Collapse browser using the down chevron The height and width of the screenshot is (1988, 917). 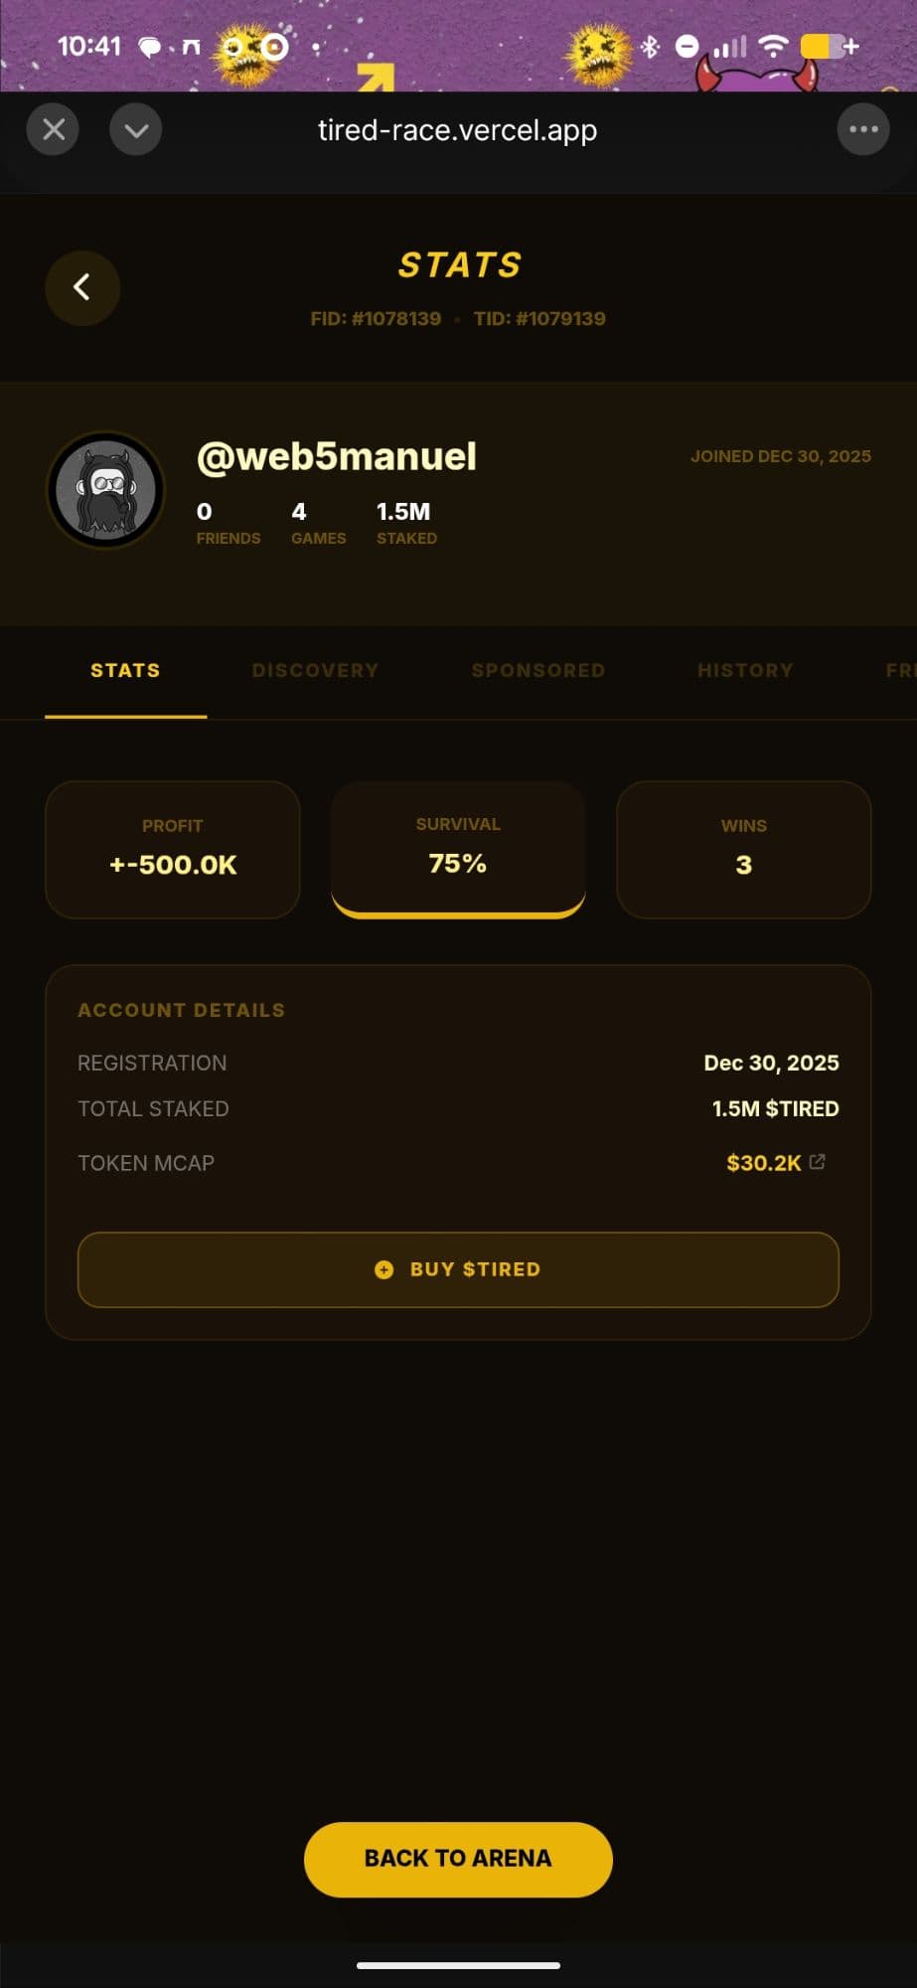click(x=136, y=129)
